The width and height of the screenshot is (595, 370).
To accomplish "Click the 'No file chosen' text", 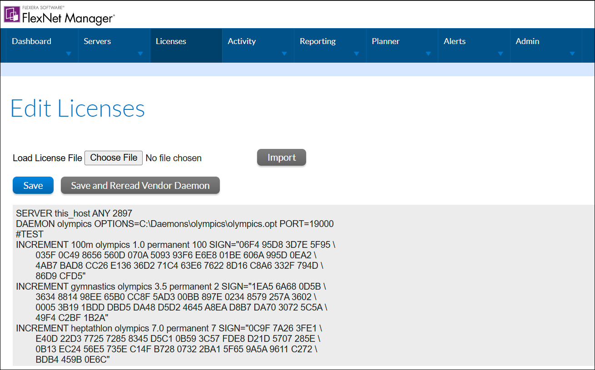I will (174, 158).
